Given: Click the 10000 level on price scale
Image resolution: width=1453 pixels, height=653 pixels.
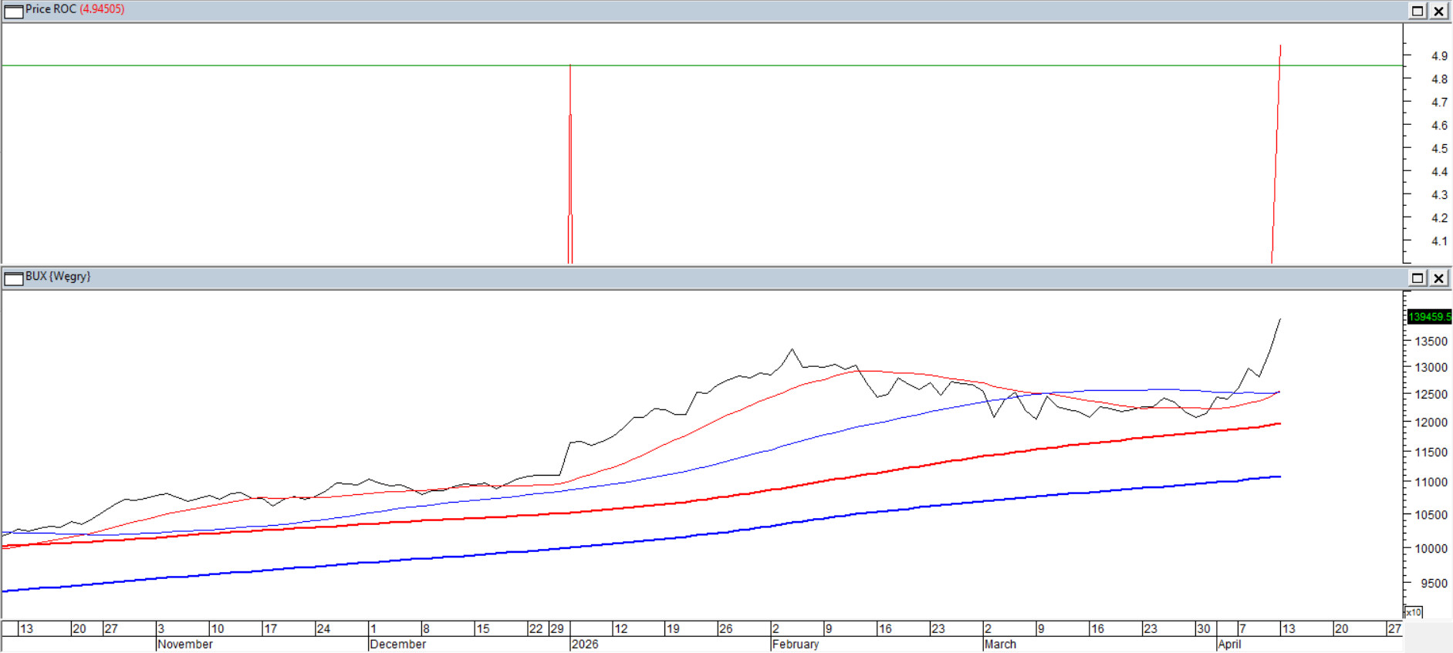Looking at the screenshot, I should [1431, 549].
